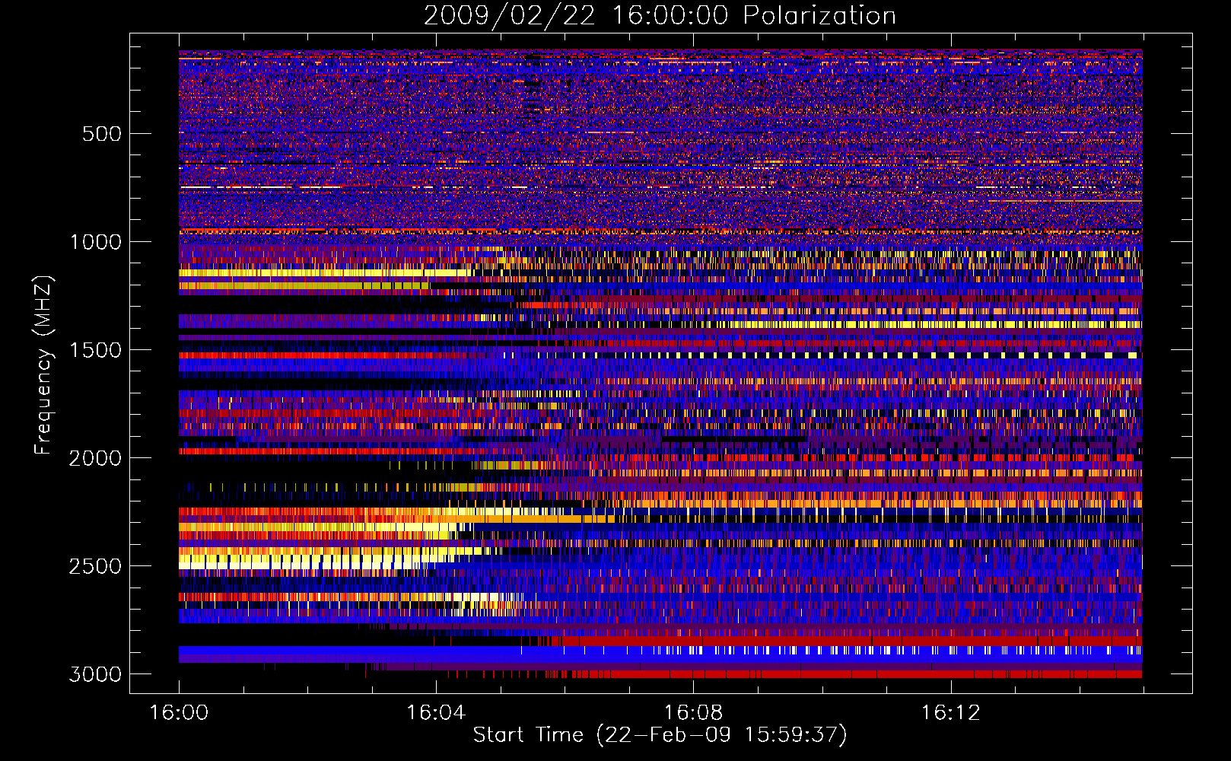Viewport: 1231px width, 761px height.
Task: Click the 16:12 time axis label
Action: pyautogui.click(x=950, y=713)
